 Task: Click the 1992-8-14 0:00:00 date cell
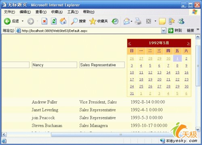click(x=148, y=102)
